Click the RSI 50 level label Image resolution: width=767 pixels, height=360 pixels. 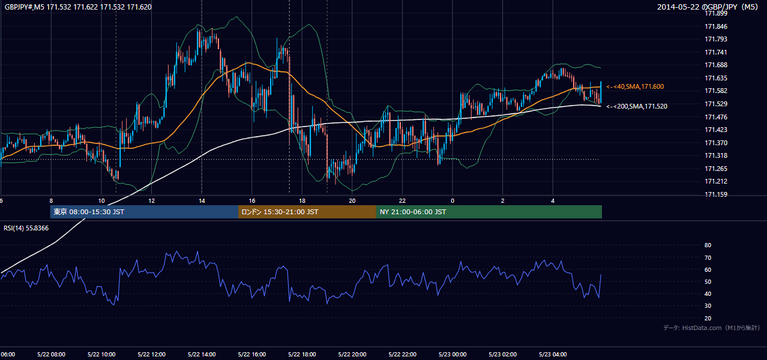pyautogui.click(x=708, y=281)
